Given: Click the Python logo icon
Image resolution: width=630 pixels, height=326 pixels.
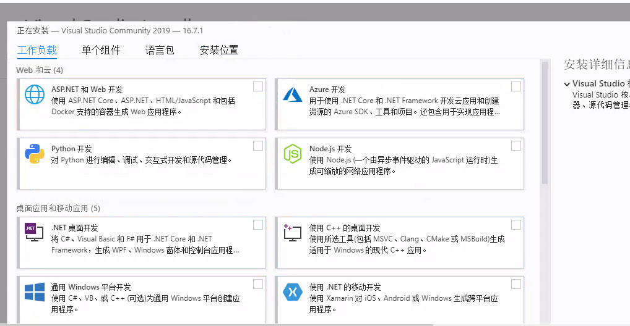Looking at the screenshot, I should coord(35,154).
